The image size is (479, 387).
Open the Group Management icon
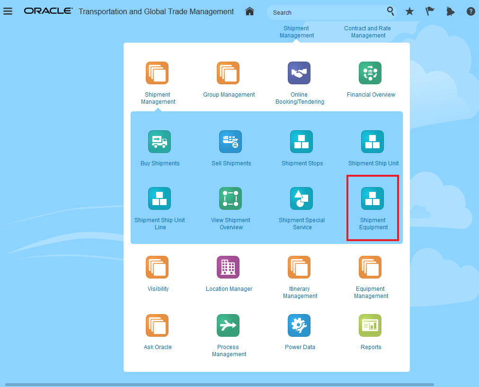pyautogui.click(x=228, y=73)
